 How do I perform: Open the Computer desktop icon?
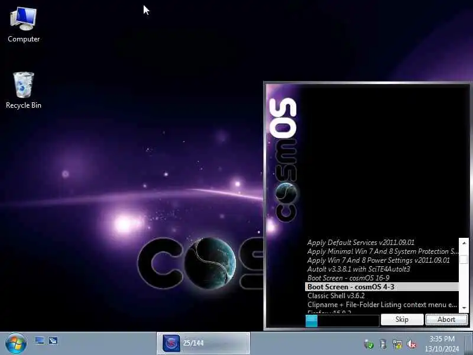click(24, 25)
